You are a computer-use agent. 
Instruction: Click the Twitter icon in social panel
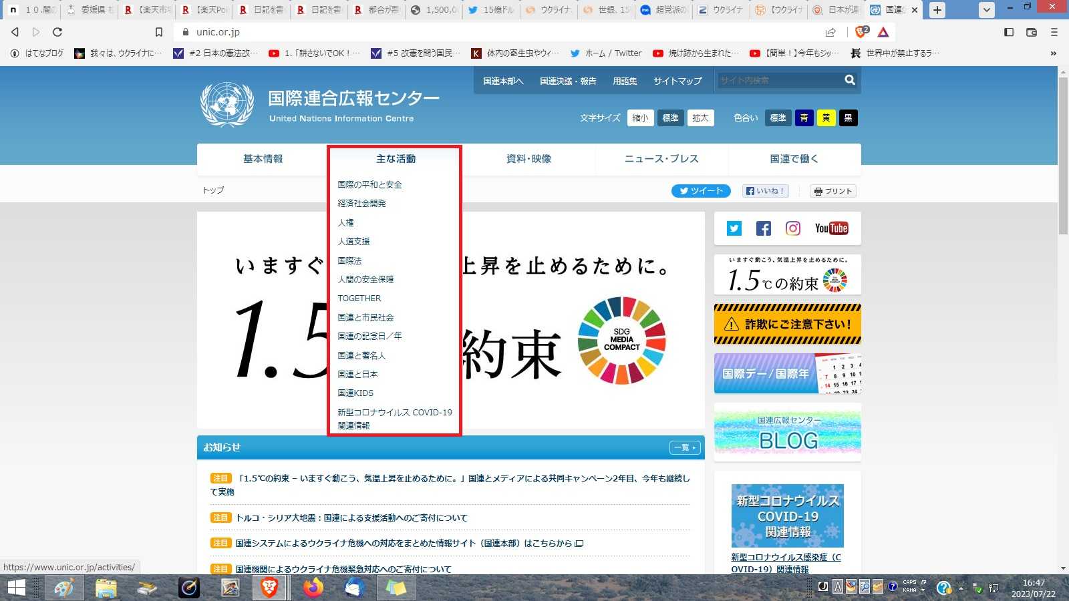pos(734,228)
